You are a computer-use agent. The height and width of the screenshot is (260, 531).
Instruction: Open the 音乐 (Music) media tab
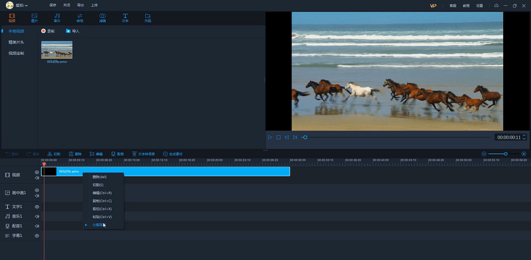click(x=57, y=18)
